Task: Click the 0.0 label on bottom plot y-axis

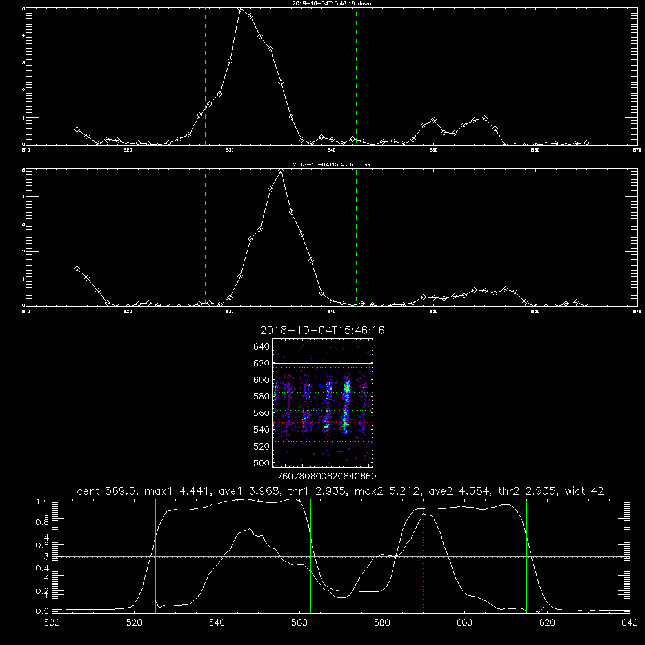Action: pyautogui.click(x=42, y=611)
